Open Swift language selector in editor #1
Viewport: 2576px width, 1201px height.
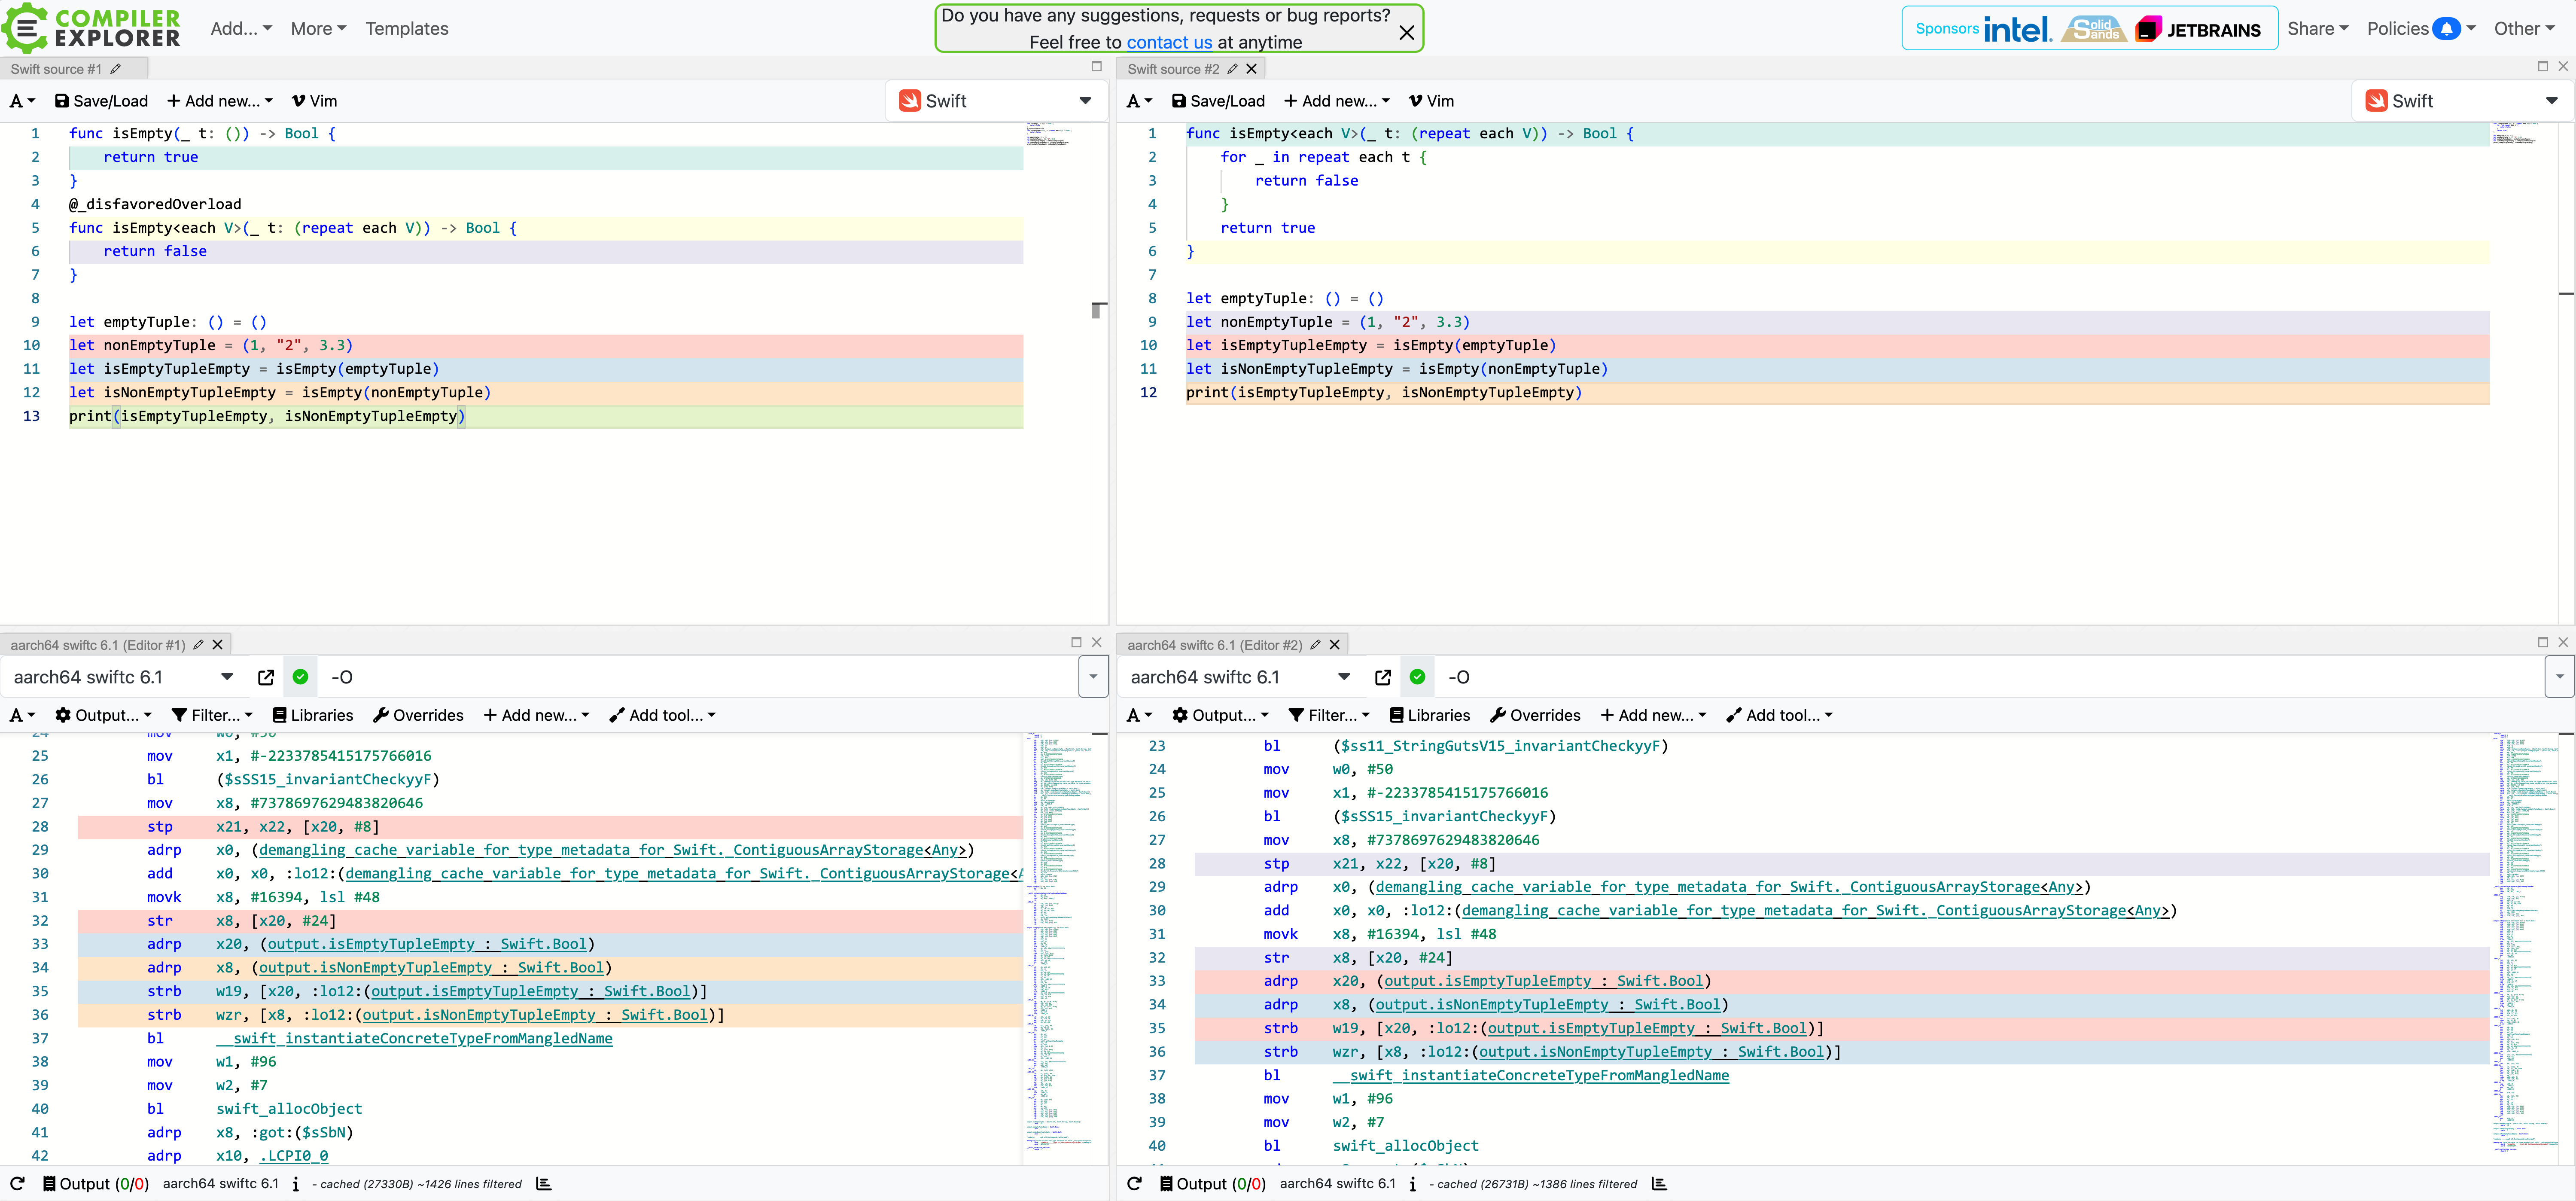pyautogui.click(x=995, y=101)
